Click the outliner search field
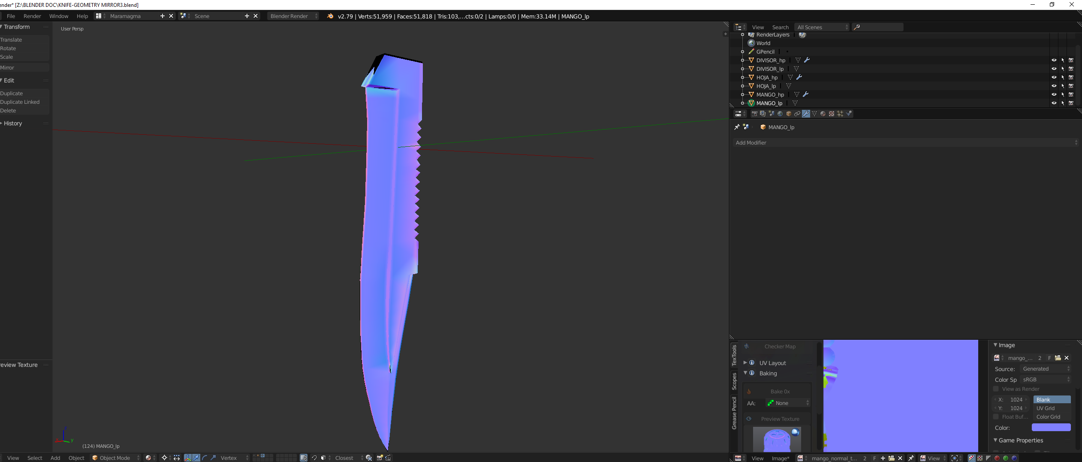Viewport: 1082px width, 462px height. click(878, 27)
